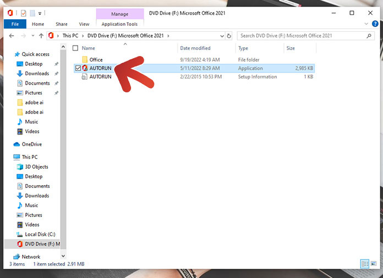
Task: Open the File ribbon tab
Action: point(15,24)
